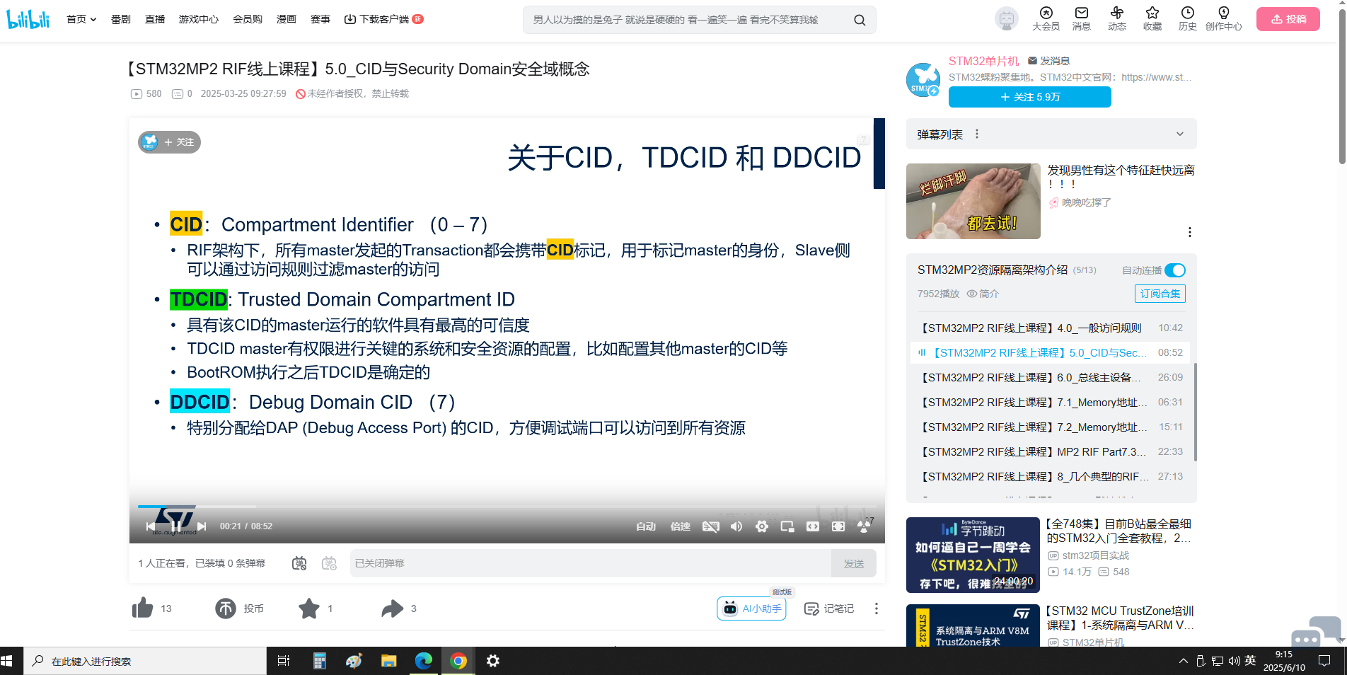Click the search magnifier icon
The width and height of the screenshot is (1347, 675).
(x=860, y=20)
